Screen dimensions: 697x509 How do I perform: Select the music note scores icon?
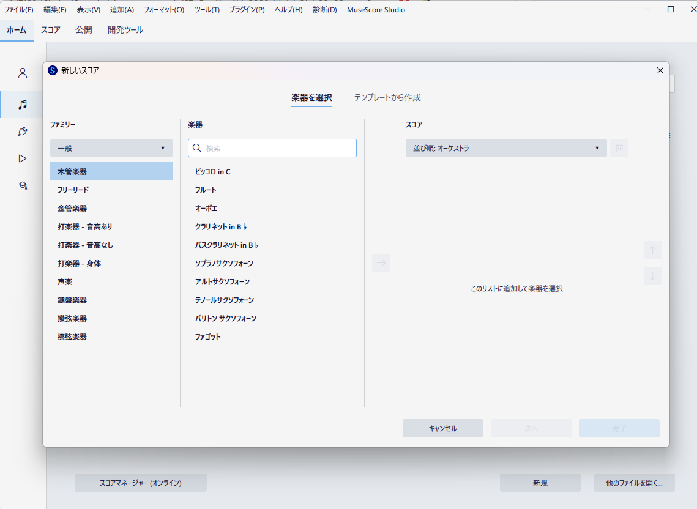coord(23,105)
